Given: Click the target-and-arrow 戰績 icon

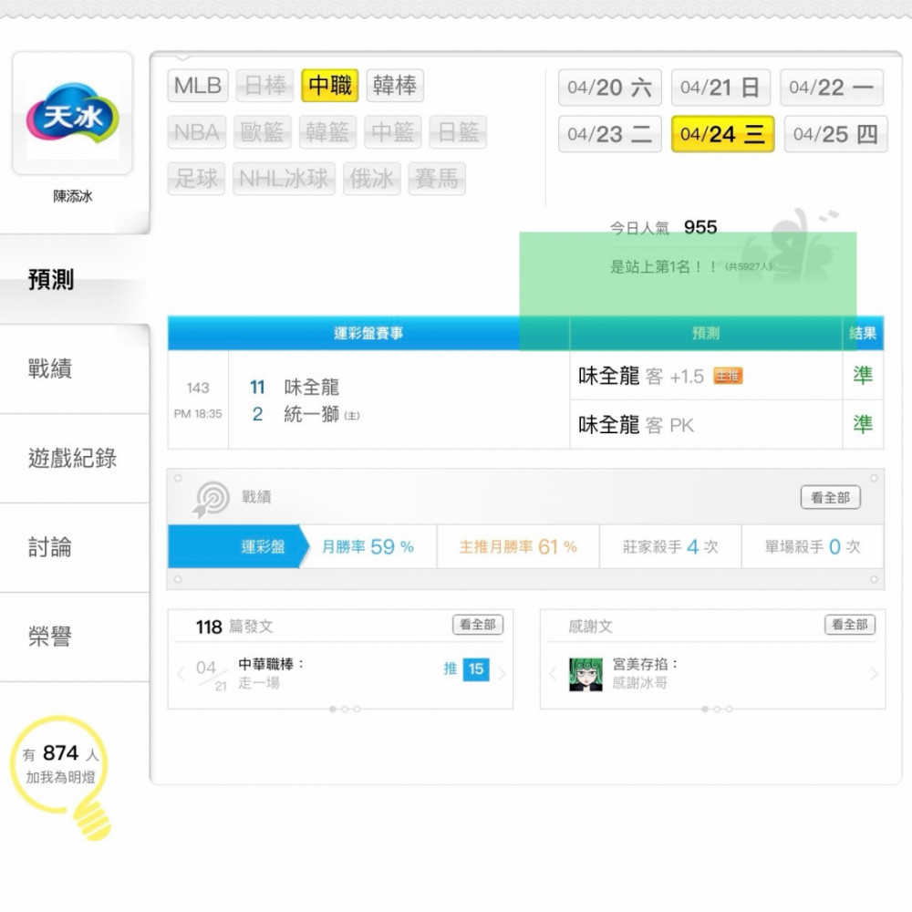Looking at the screenshot, I should [x=211, y=499].
